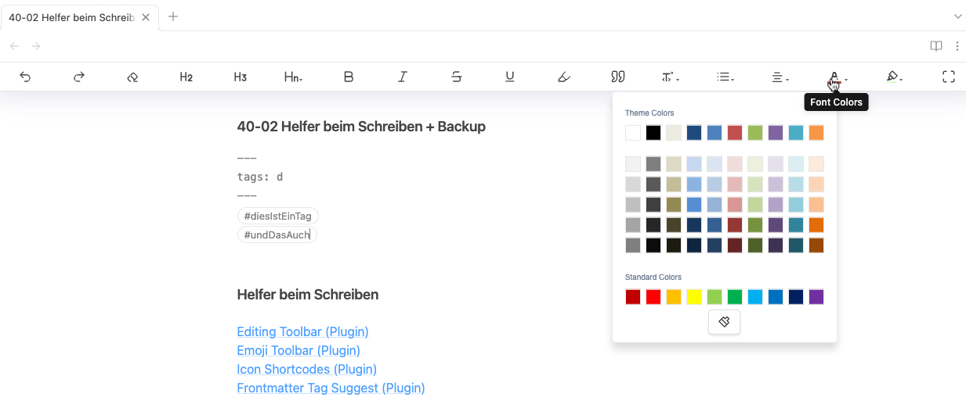Viewport: 966px width, 419px height.
Task: Open the text alignment dropdown
Action: click(x=780, y=77)
